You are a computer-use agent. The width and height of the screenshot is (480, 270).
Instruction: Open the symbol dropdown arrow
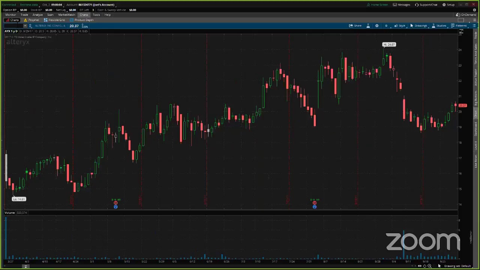[25, 26]
